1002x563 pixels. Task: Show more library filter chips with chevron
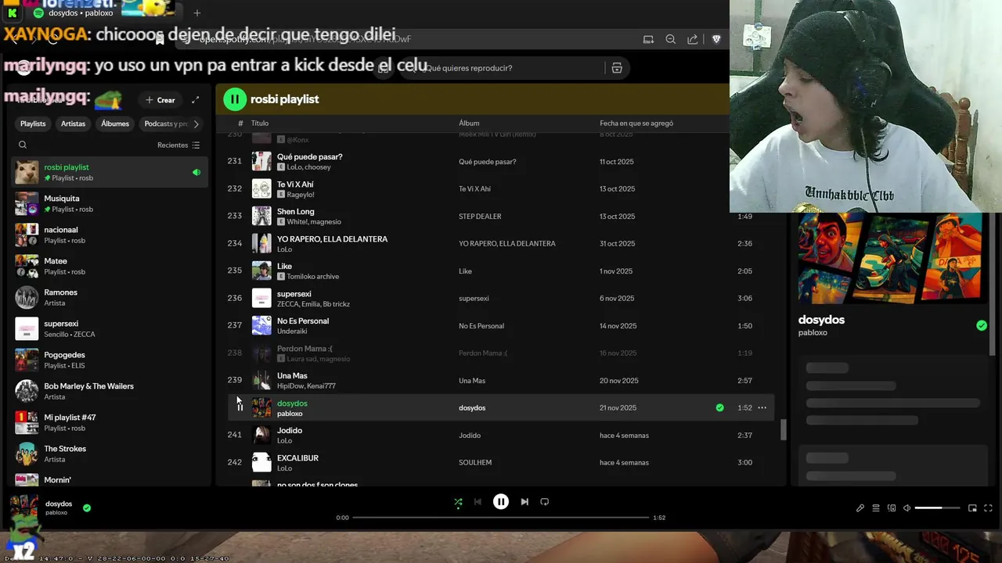pyautogui.click(x=196, y=124)
